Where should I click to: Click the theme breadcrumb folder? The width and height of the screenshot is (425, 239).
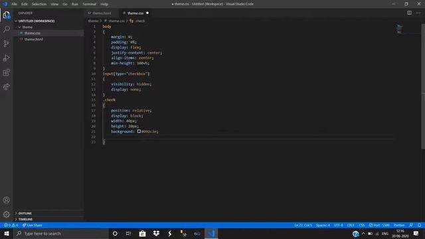pyautogui.click(x=93, y=21)
